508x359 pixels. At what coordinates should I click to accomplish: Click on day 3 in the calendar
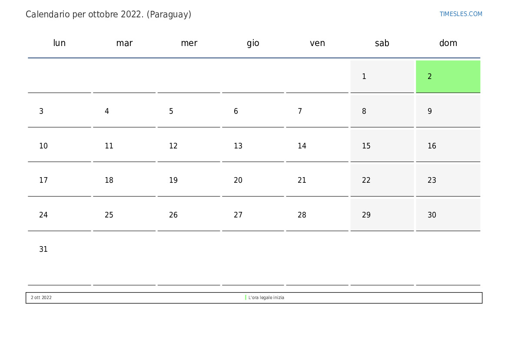(x=59, y=111)
